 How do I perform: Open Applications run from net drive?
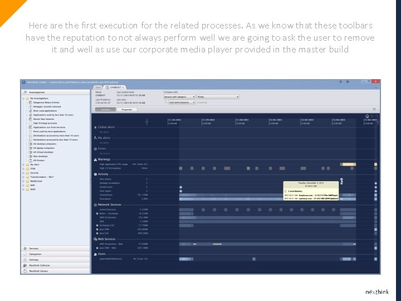tap(49, 127)
